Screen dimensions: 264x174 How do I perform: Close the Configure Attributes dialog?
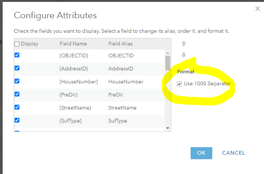click(x=257, y=9)
